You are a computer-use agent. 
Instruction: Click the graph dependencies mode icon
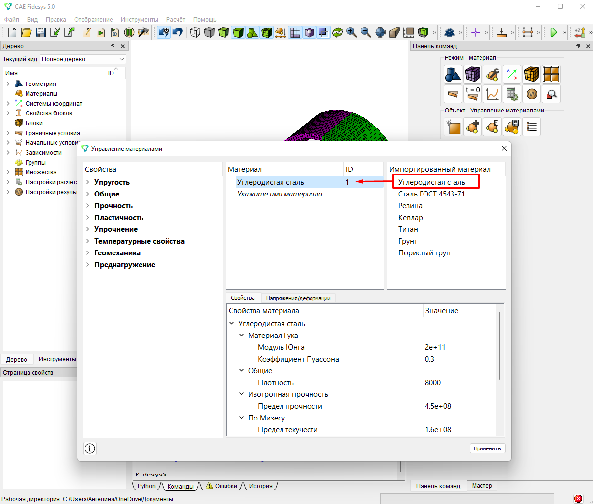(x=492, y=94)
